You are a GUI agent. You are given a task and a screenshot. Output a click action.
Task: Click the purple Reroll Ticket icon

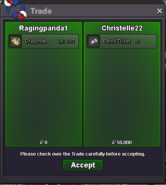93,41
